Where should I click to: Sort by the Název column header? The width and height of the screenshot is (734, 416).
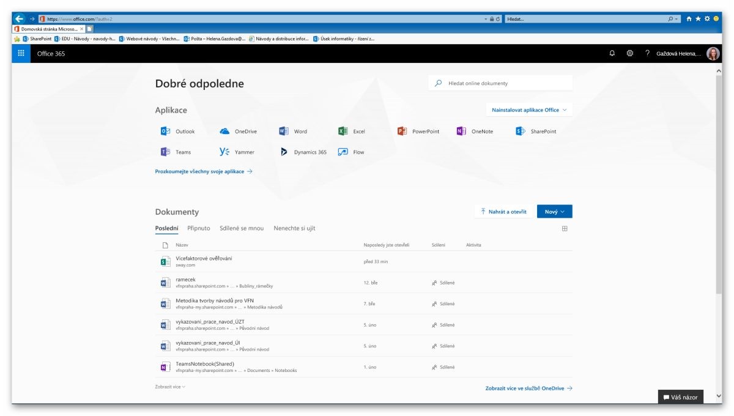pyautogui.click(x=182, y=245)
